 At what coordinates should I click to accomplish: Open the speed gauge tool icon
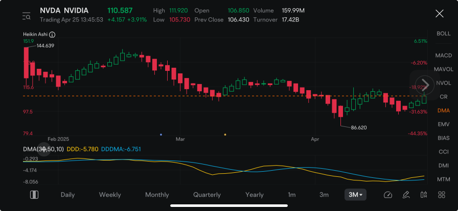point(388,195)
